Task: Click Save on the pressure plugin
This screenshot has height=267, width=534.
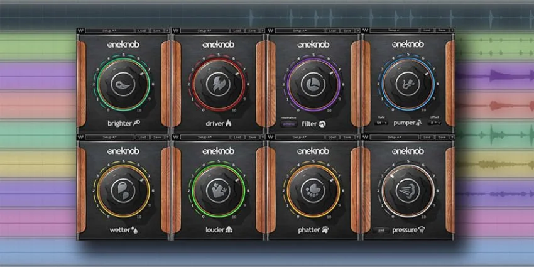Action: (442, 137)
